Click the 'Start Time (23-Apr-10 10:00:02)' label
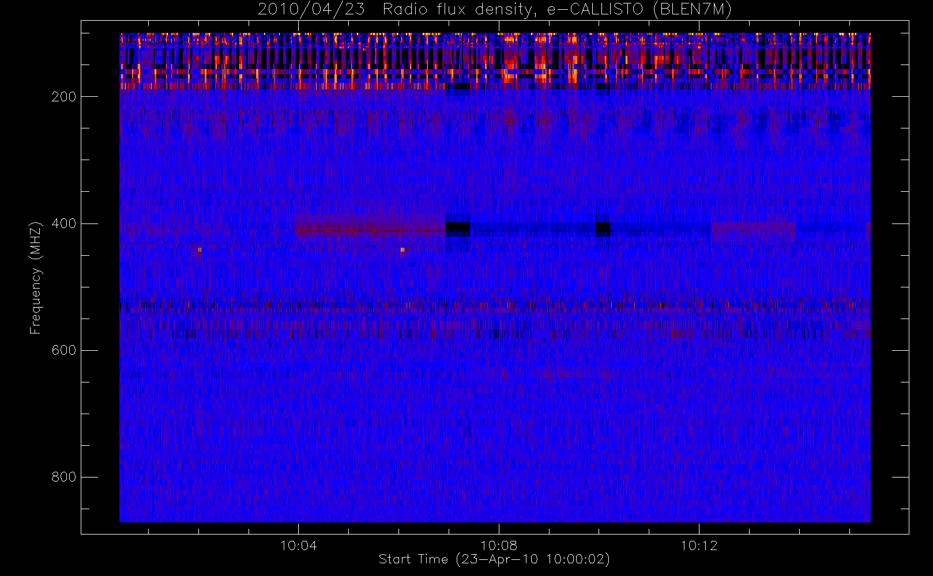Screen dimensions: 933x576 494,559
